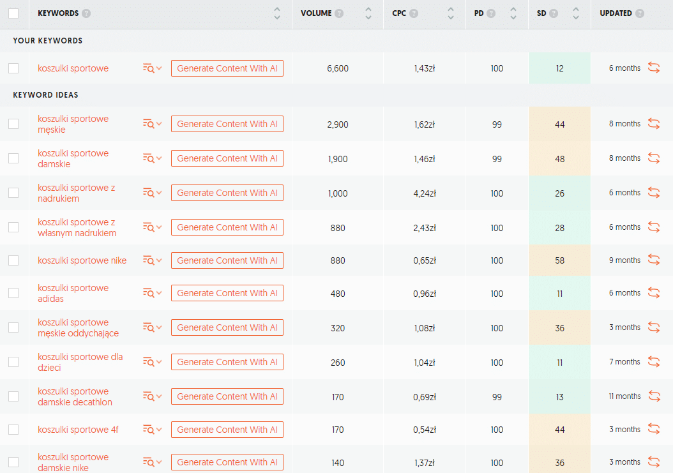
Task: Open search dropdown for koszulki sportowe 4f
Action: tap(153, 430)
